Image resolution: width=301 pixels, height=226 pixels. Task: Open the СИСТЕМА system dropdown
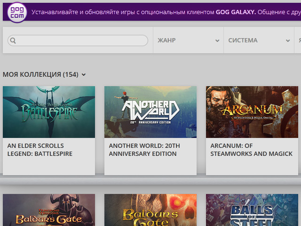coord(259,40)
